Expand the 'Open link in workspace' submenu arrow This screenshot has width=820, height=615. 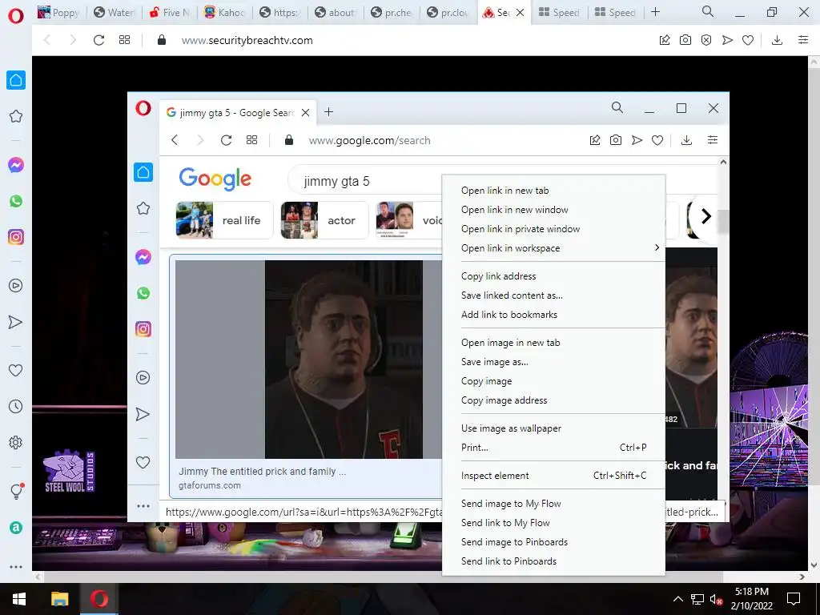click(657, 247)
